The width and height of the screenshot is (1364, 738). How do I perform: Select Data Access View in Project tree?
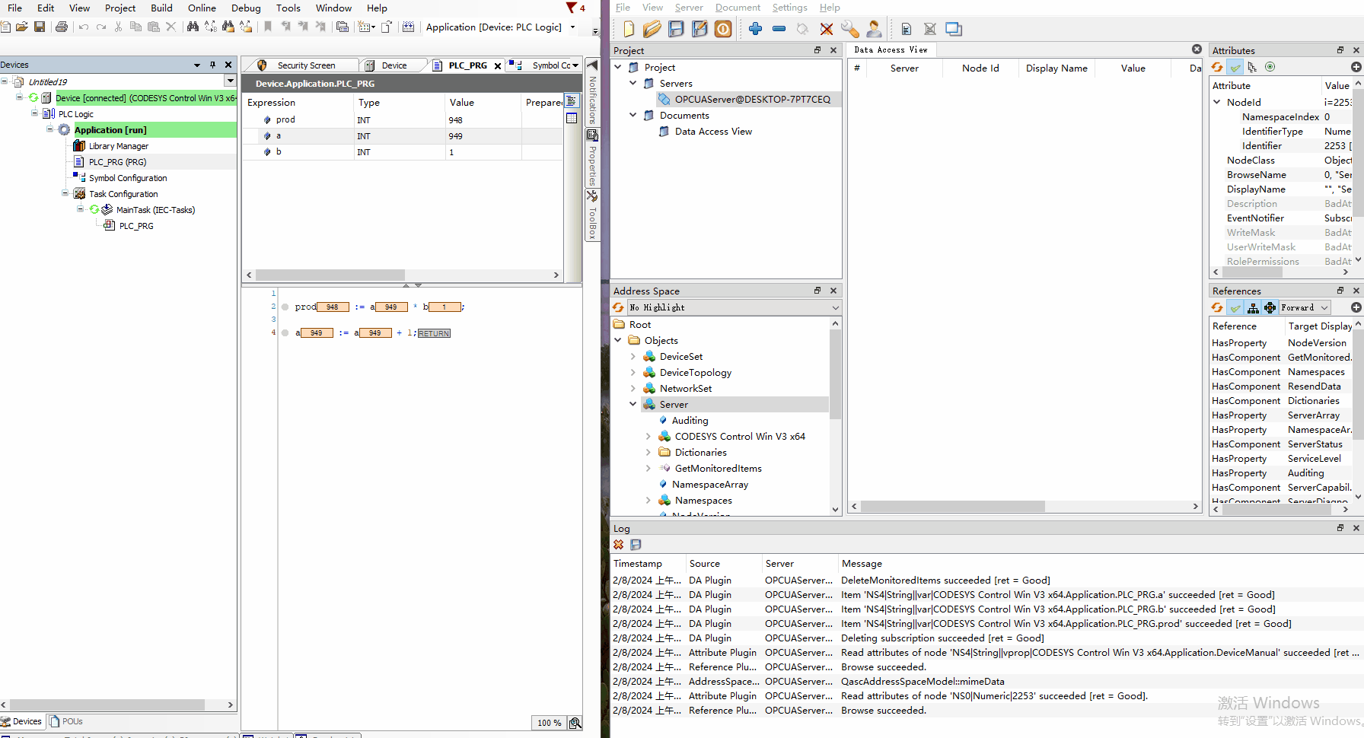[x=713, y=132]
